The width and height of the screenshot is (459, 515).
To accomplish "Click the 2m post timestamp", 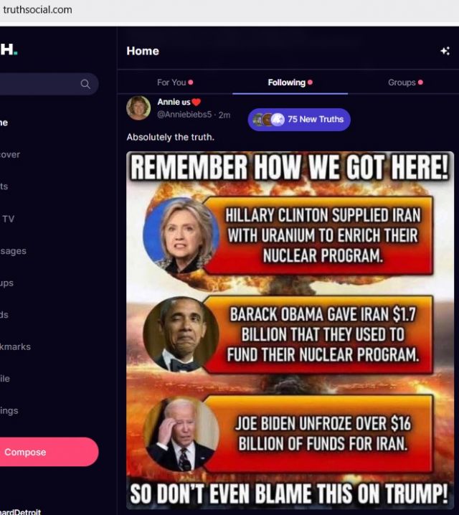I will tap(224, 115).
